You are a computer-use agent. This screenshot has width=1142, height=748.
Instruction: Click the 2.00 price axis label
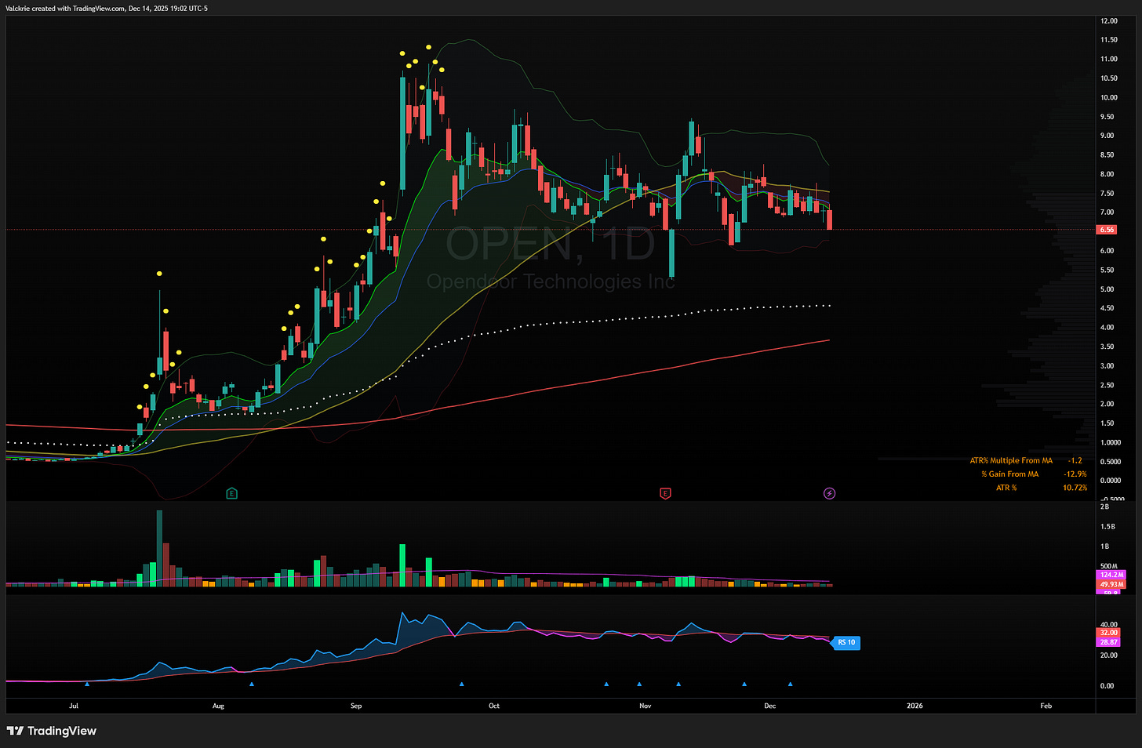coord(1107,405)
